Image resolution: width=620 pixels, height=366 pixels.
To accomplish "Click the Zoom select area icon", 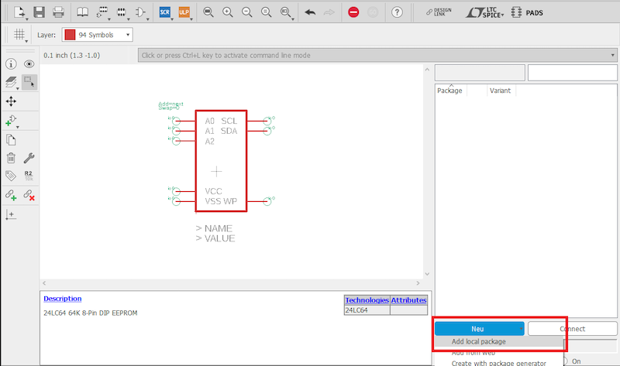I will 285,12.
